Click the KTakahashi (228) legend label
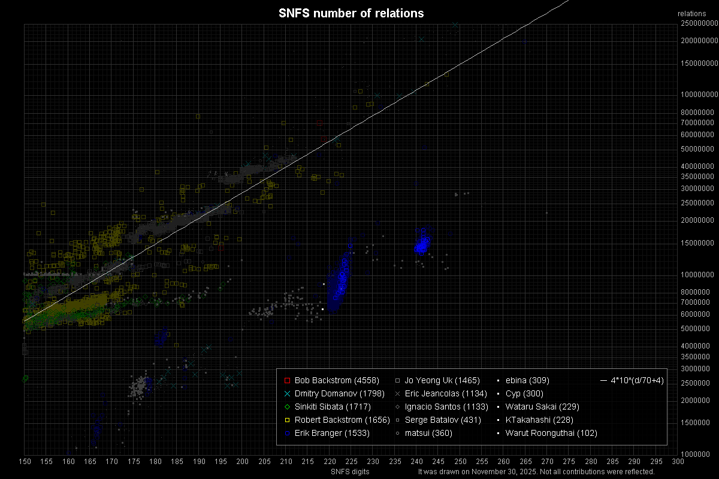Image resolution: width=719 pixels, height=479 pixels. [x=539, y=420]
